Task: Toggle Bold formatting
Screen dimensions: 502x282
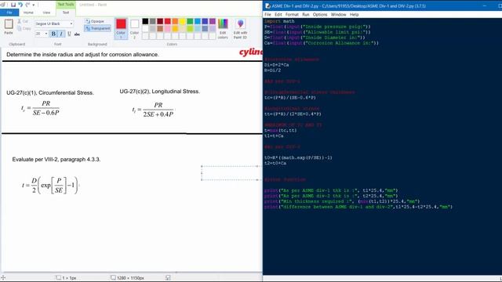Action: point(53,34)
